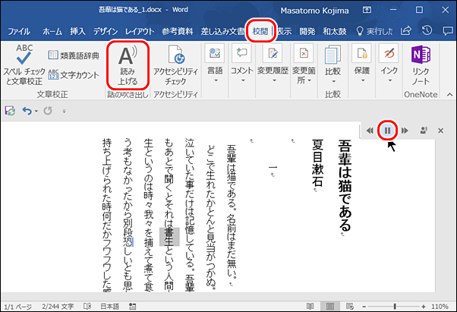Jump to previous paragraph in Read Aloud

tap(370, 131)
